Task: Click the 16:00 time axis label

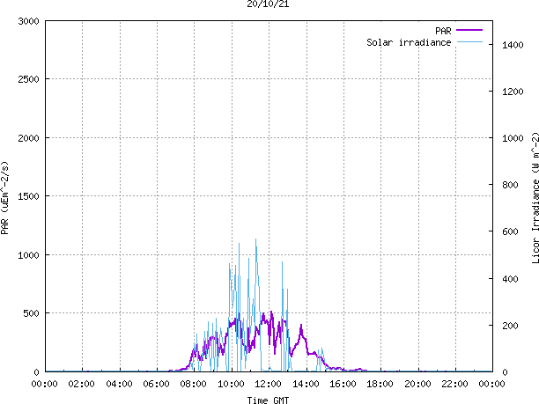Action: point(343,384)
